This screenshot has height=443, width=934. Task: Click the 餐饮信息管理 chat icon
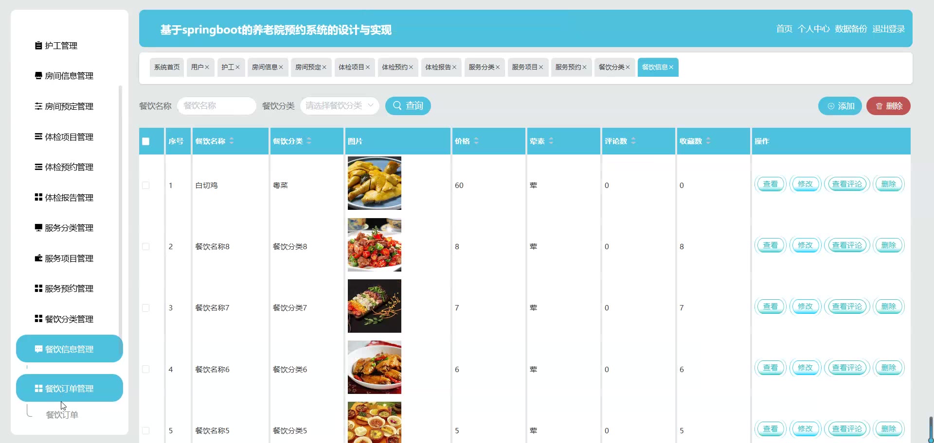38,349
